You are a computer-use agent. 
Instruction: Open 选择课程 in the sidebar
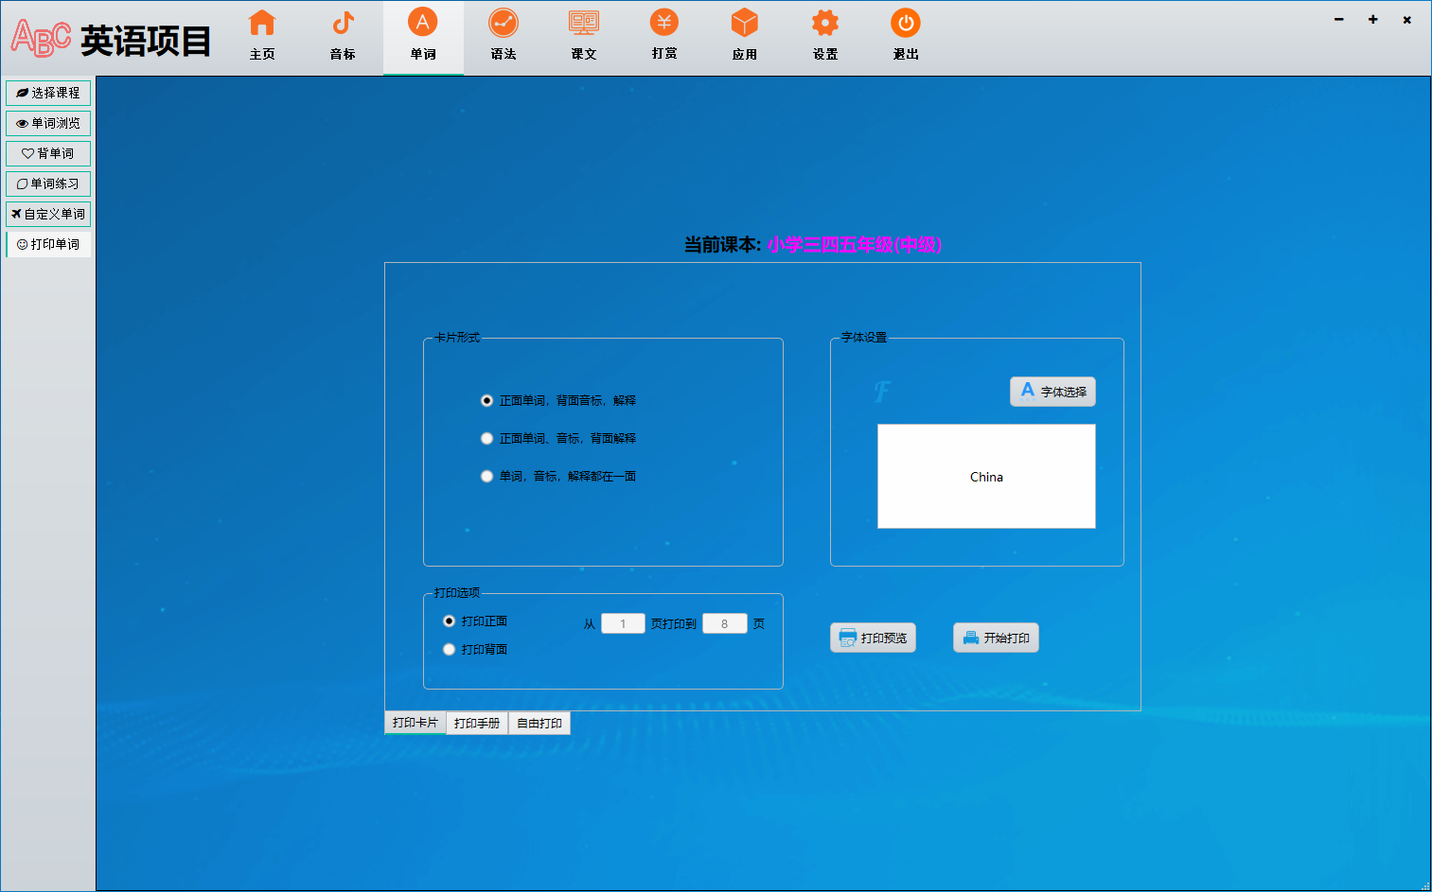48,93
